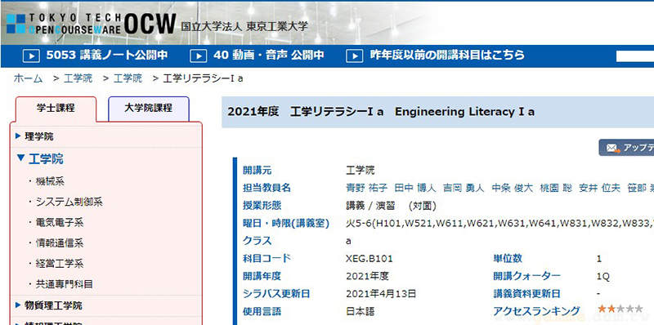Switch to the 大学院課程 tab
Image resolution: width=654 pixels, height=325 pixels.
[x=149, y=109]
